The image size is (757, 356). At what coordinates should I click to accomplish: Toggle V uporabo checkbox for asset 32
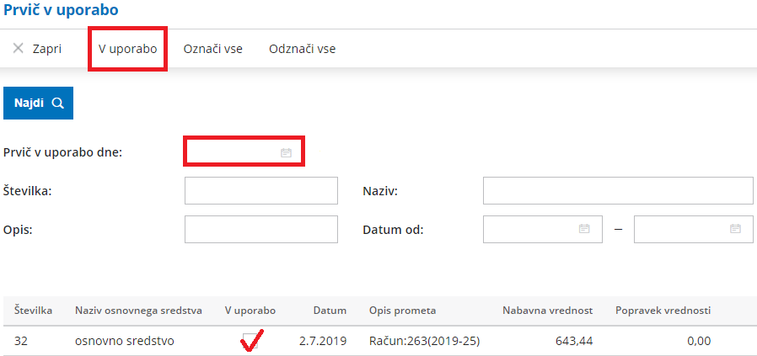(250, 341)
